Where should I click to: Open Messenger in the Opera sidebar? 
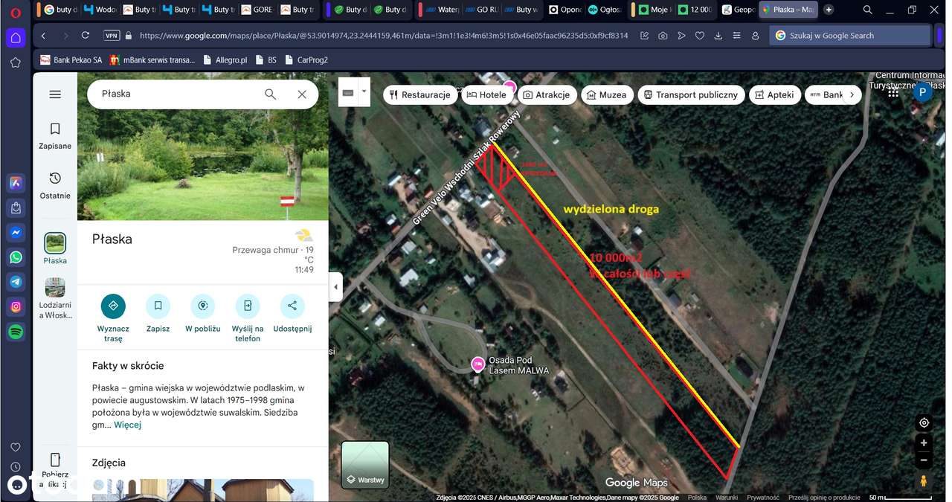pos(16,233)
